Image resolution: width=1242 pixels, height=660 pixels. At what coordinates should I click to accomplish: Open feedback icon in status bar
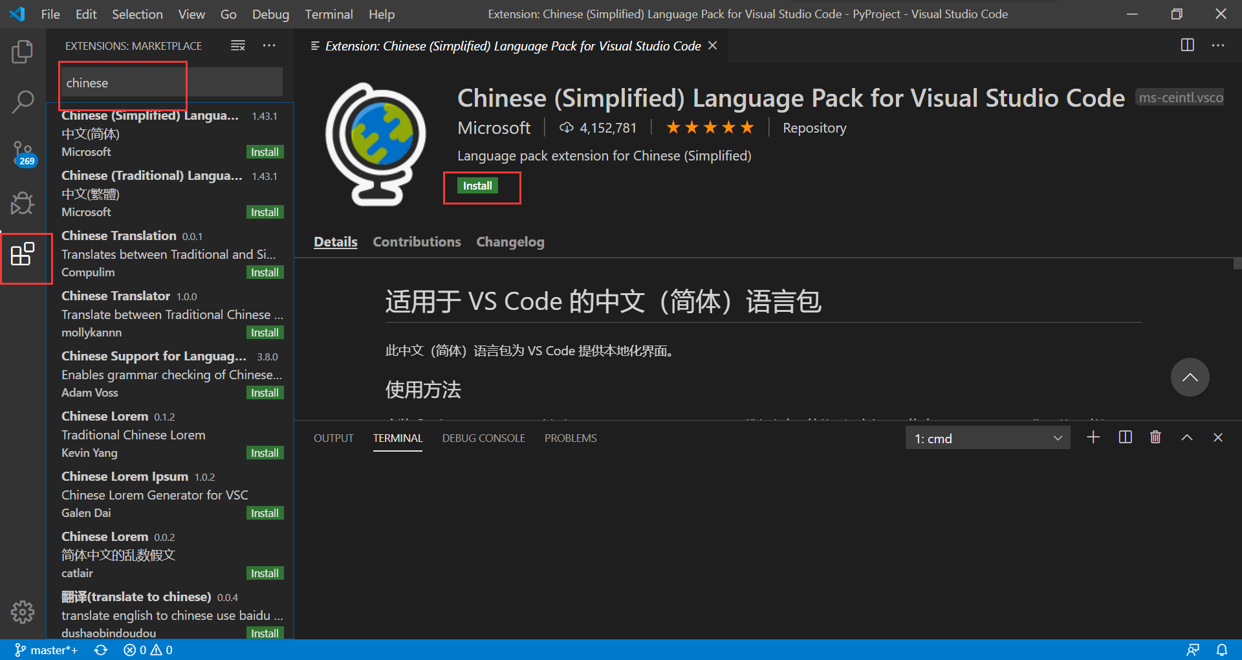click(x=1193, y=650)
